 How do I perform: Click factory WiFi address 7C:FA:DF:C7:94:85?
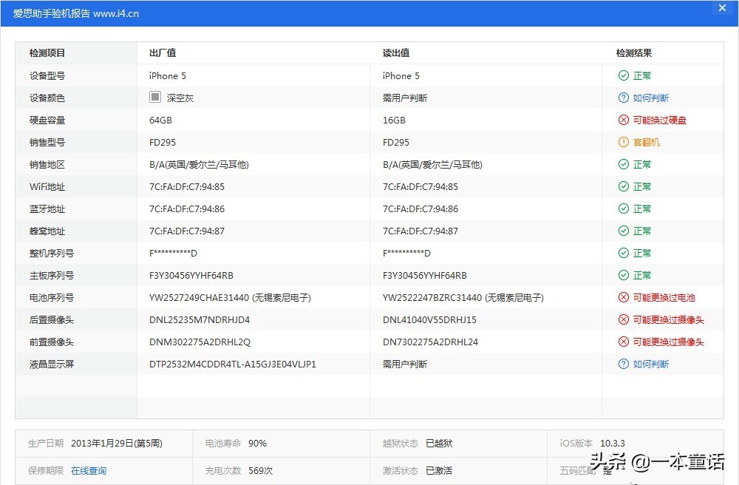click(187, 186)
